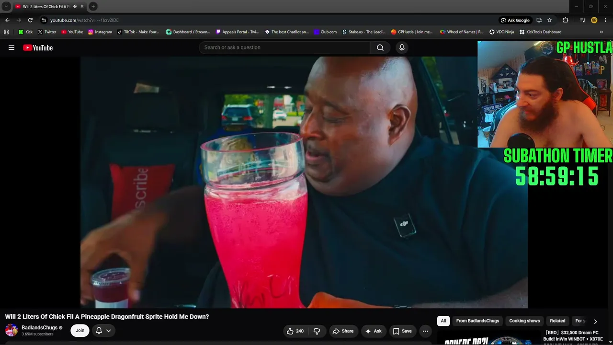Click the 3.69M subscribers text

pos(37,334)
